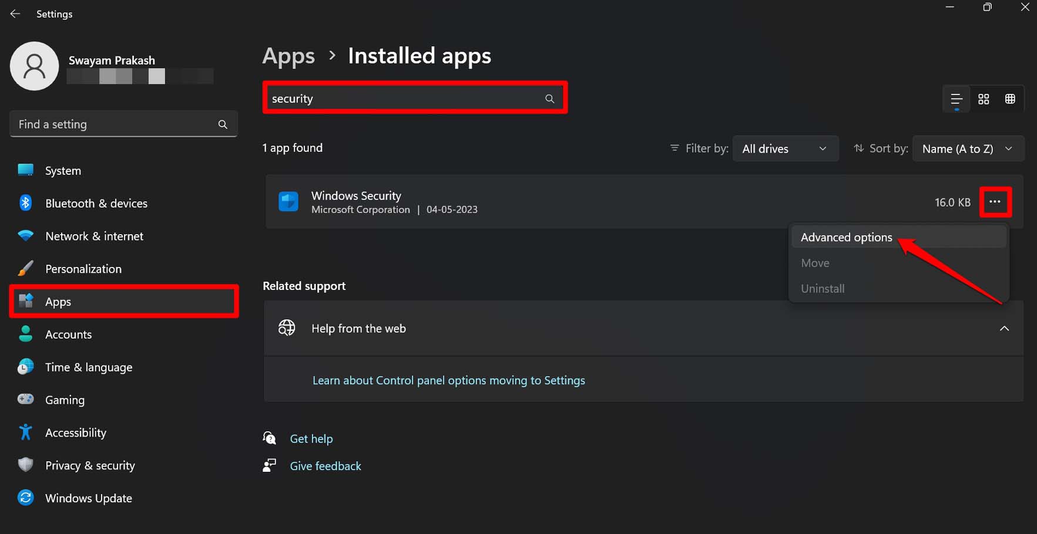Click the user profile avatar
1037x534 pixels.
coord(35,66)
